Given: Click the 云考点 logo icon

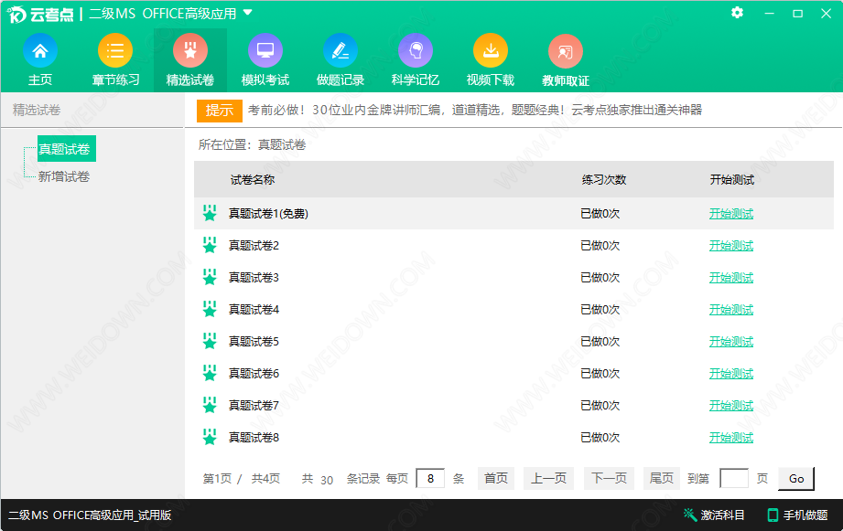Looking at the screenshot, I should pyautogui.click(x=16, y=15).
